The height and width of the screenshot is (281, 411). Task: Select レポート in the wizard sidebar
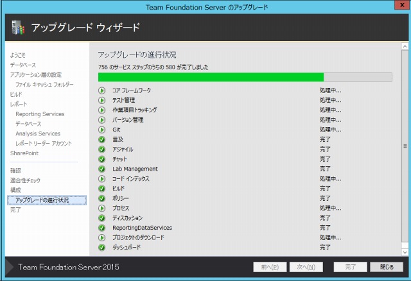coord(19,104)
